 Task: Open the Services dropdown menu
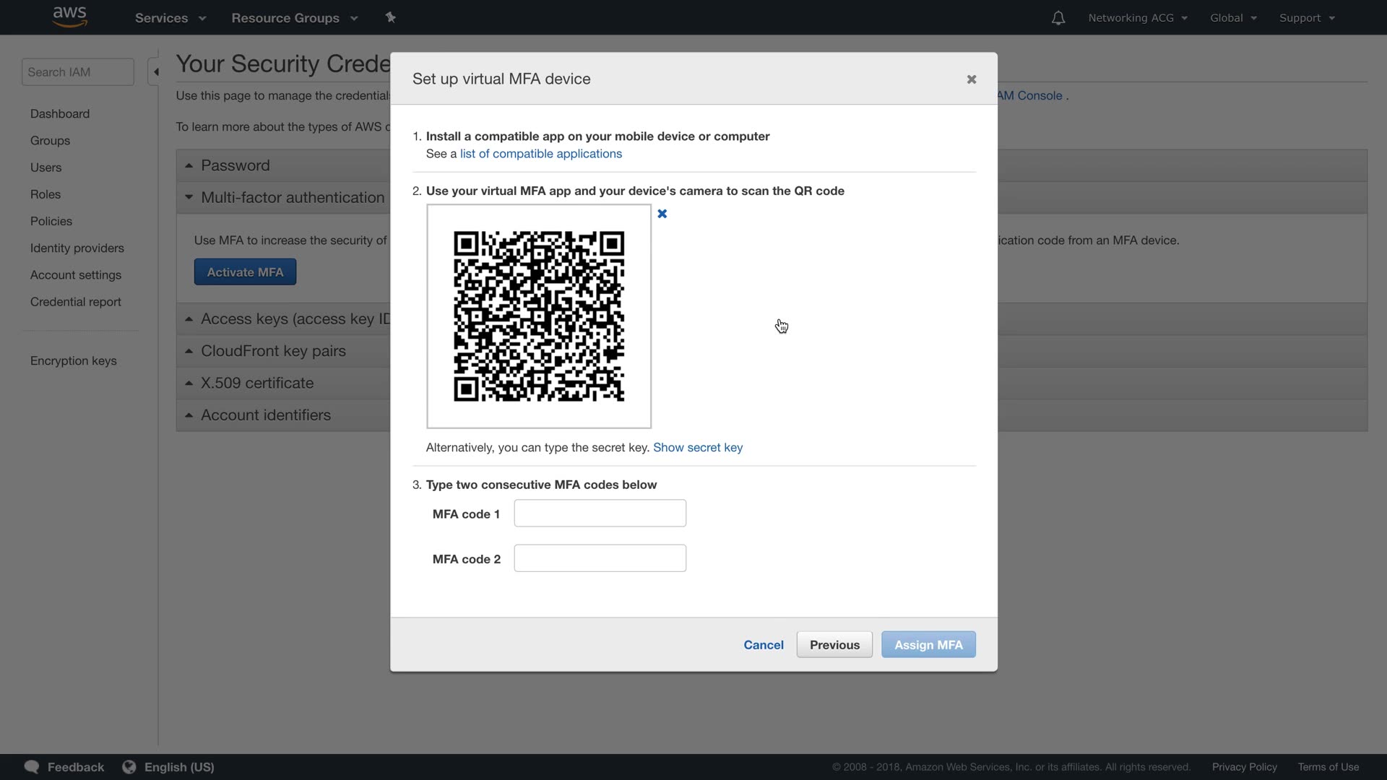coord(170,18)
